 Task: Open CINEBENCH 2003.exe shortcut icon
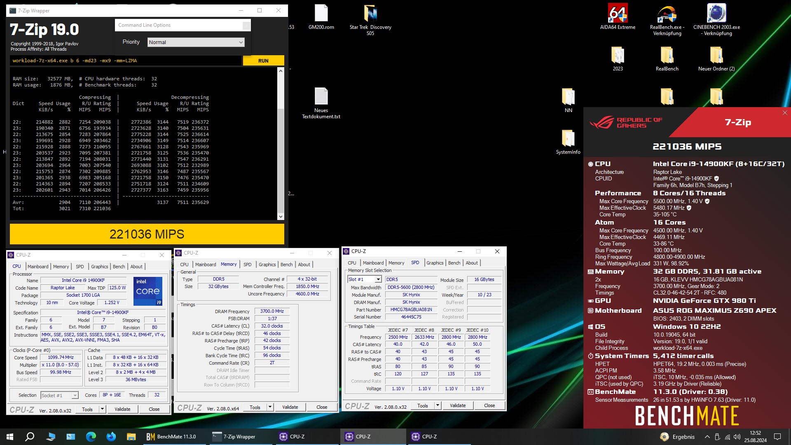point(716,19)
